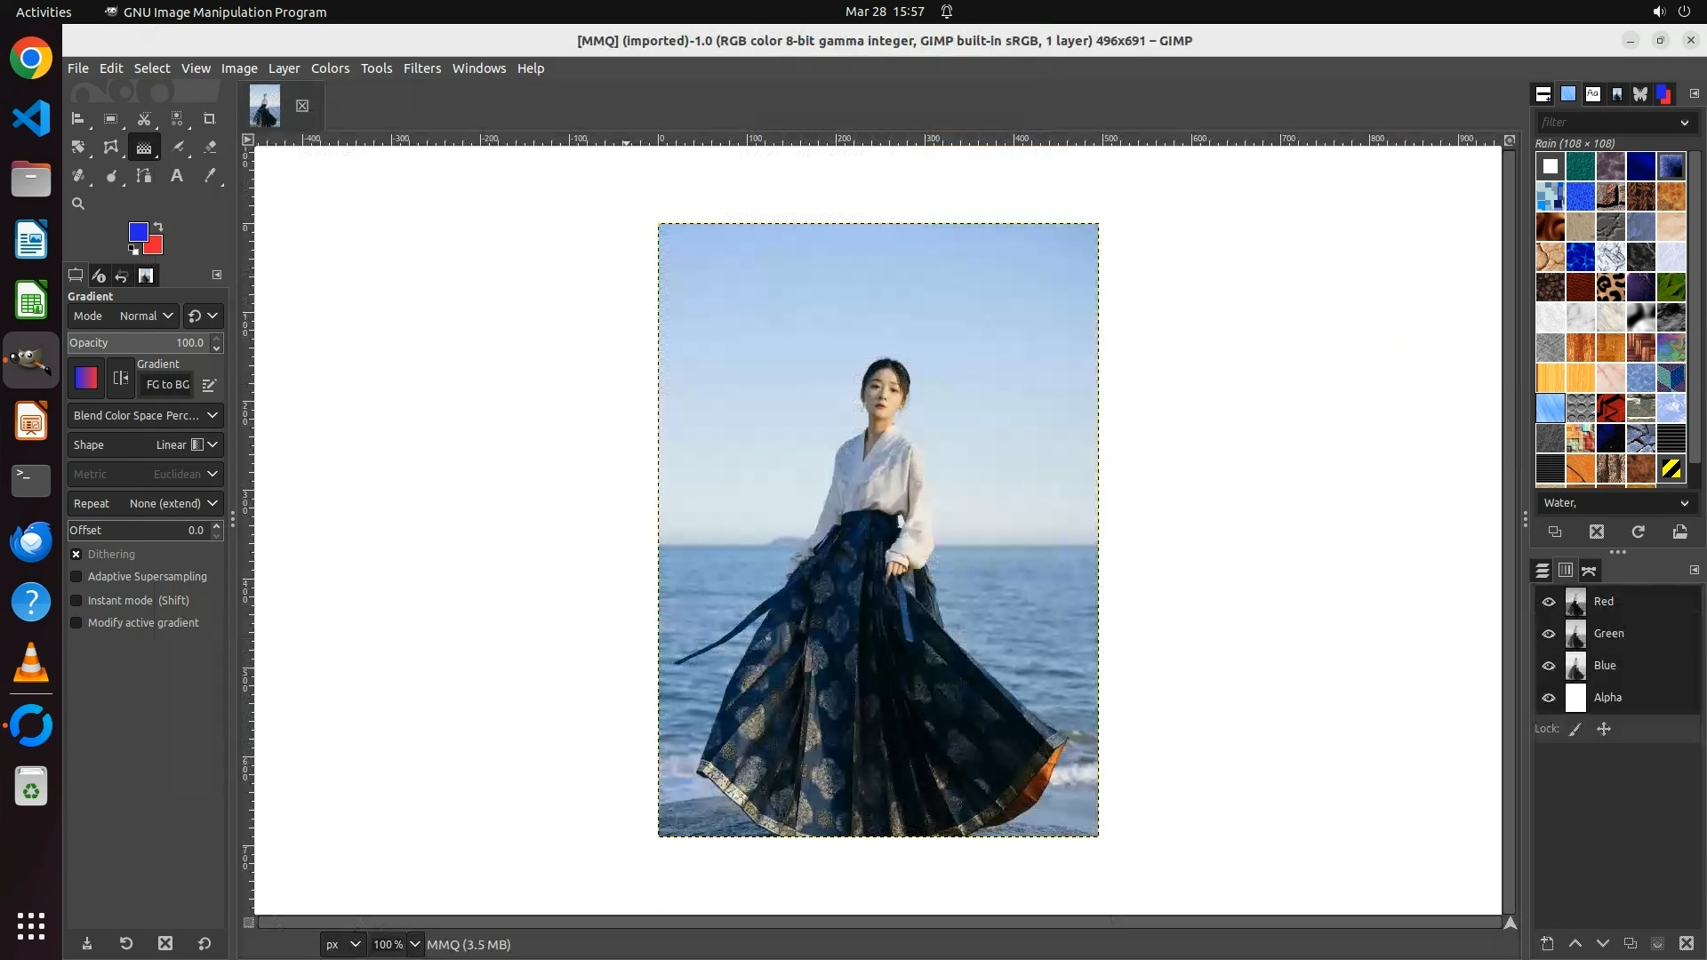
Task: Click the blue foreground color swatch
Action: click(x=138, y=232)
